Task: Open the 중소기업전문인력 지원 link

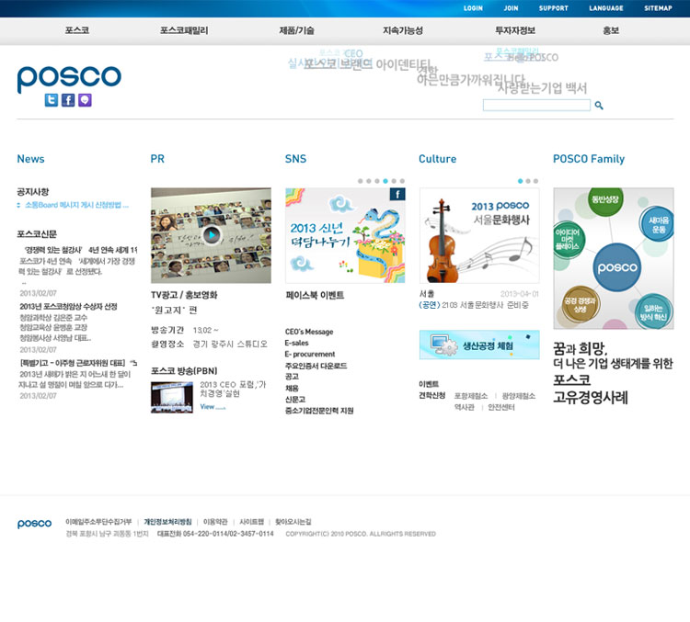Action: pos(319,410)
